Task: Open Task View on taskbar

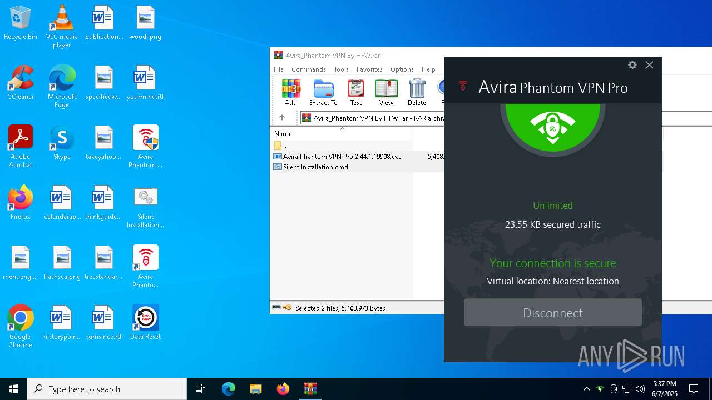Action: tap(200, 389)
